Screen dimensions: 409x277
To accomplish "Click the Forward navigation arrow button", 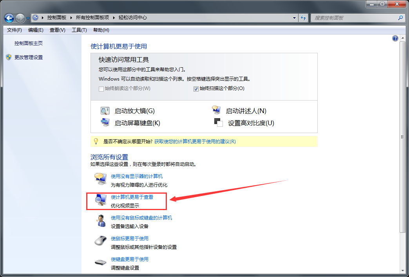I will (x=20, y=18).
